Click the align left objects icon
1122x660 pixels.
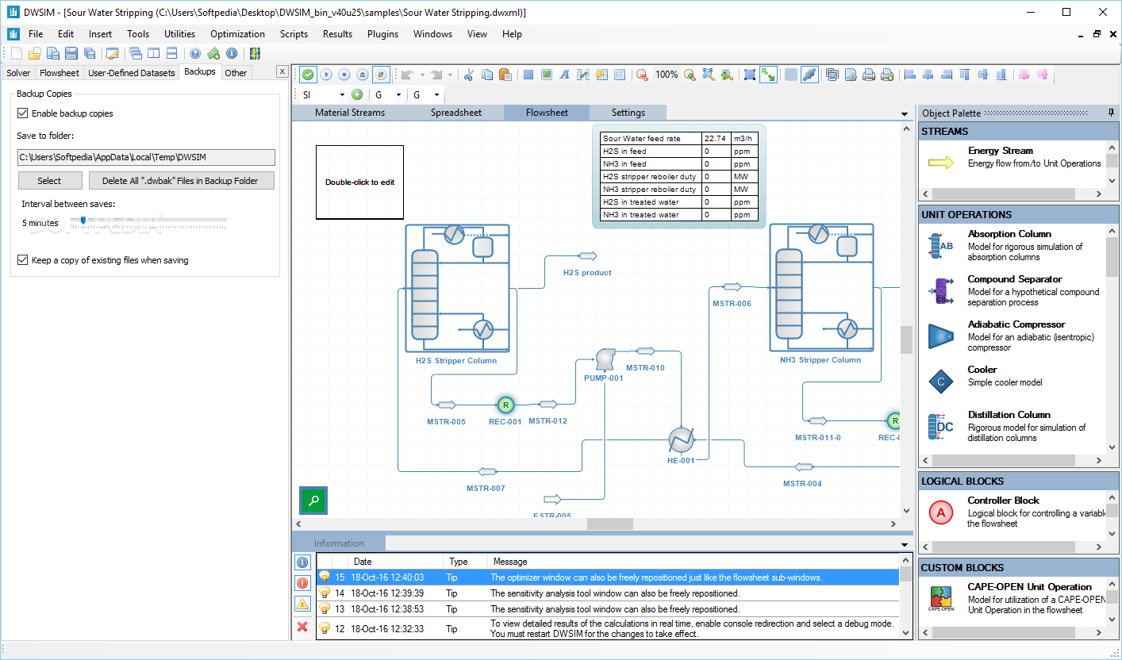coord(910,75)
